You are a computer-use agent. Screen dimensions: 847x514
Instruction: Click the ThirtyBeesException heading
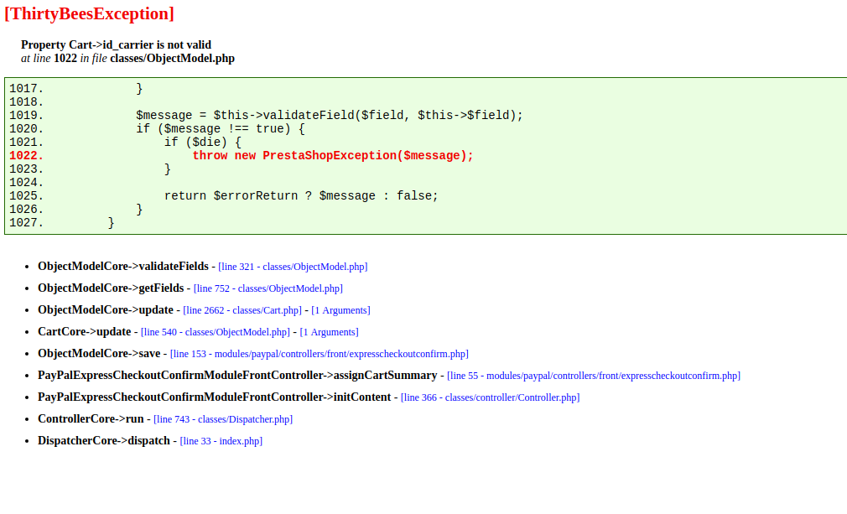point(89,13)
